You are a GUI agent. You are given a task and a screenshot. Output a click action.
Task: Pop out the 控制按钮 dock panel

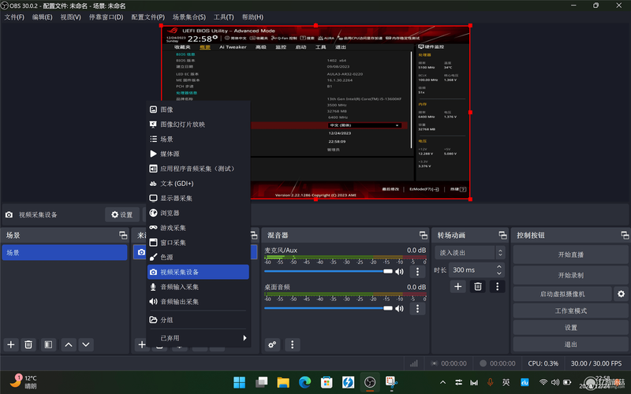tap(625, 235)
